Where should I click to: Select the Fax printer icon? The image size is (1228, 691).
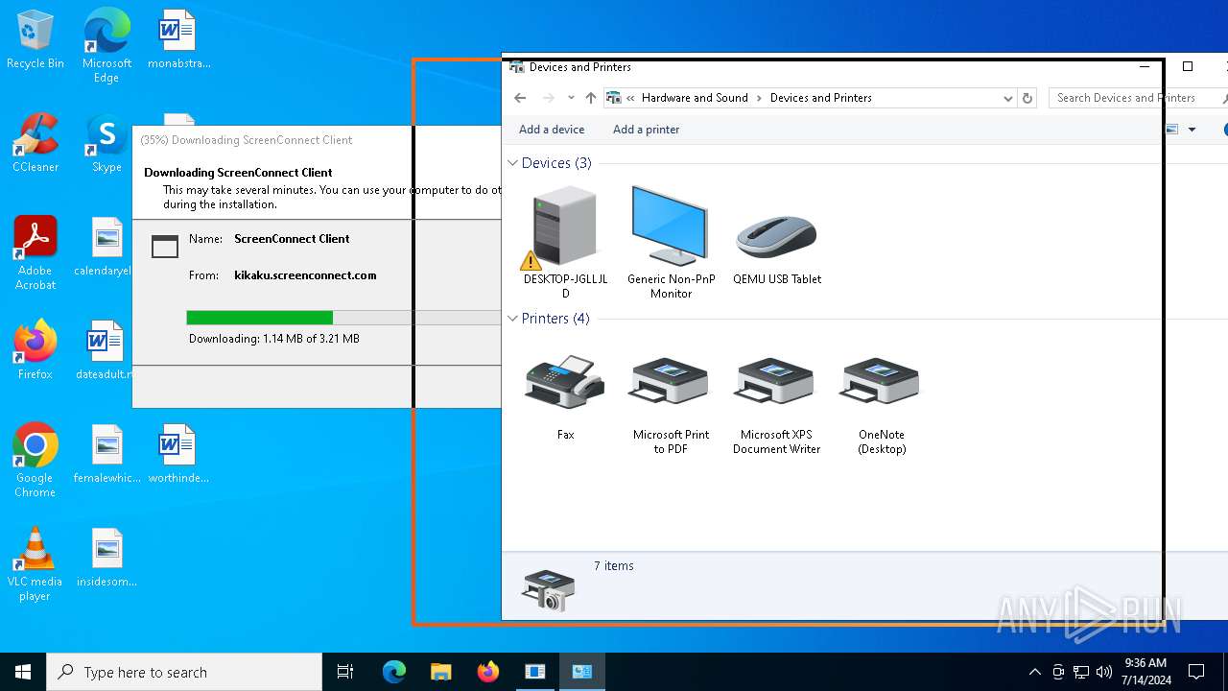click(565, 398)
